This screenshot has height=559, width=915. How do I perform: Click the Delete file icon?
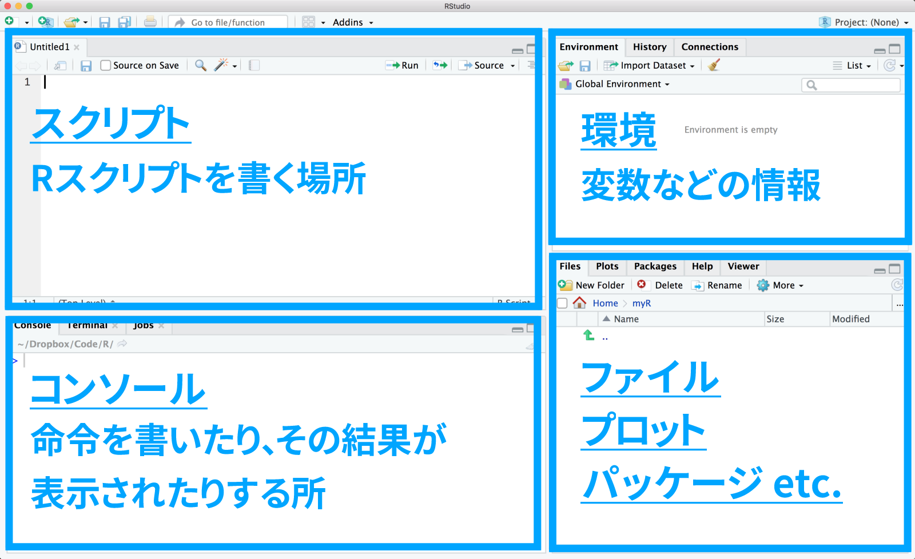pyautogui.click(x=642, y=285)
